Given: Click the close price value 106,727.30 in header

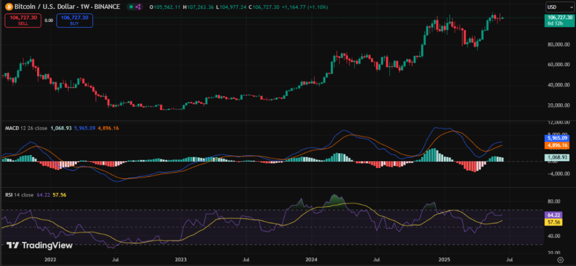Looking at the screenshot, I should click(267, 7).
